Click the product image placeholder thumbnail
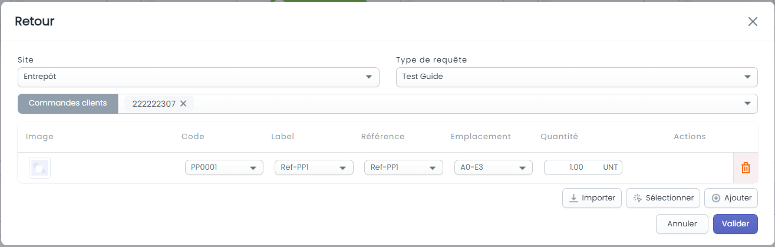The height and width of the screenshot is (247, 775). click(39, 168)
